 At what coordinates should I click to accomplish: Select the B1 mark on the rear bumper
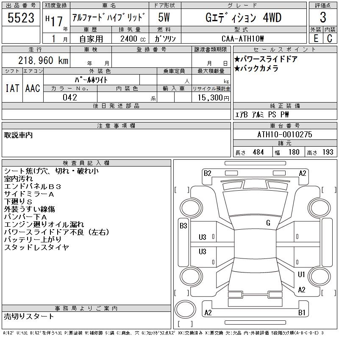tap(302, 313)
